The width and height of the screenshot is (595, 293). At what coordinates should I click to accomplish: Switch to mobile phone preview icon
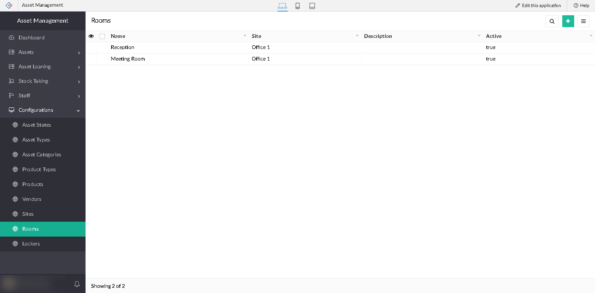click(297, 6)
